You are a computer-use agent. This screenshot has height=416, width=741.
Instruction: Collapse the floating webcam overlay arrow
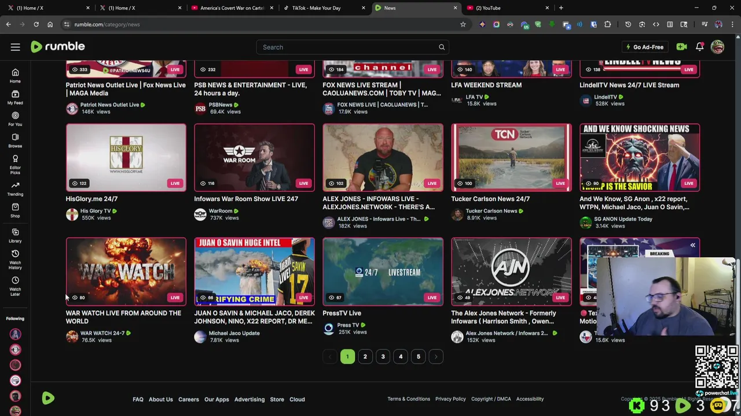click(x=692, y=245)
